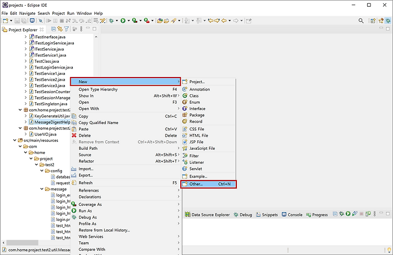Image resolution: width=393 pixels, height=255 pixels.
Task: Switch to the Debug tab in bottom panel
Action: pyautogui.click(x=243, y=215)
